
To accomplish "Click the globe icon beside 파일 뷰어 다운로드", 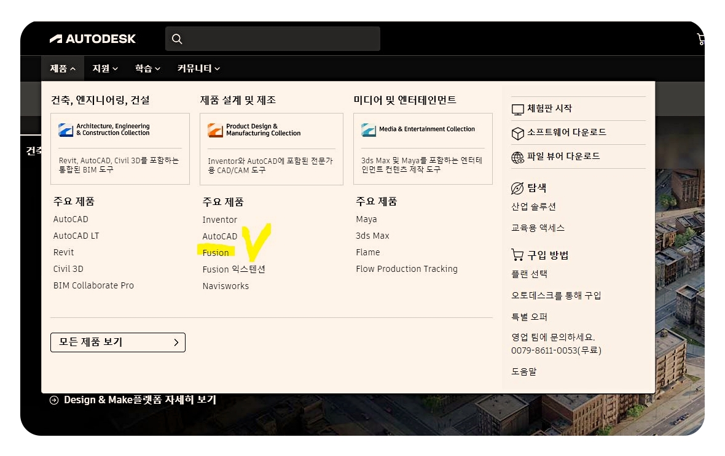I will click(x=517, y=158).
